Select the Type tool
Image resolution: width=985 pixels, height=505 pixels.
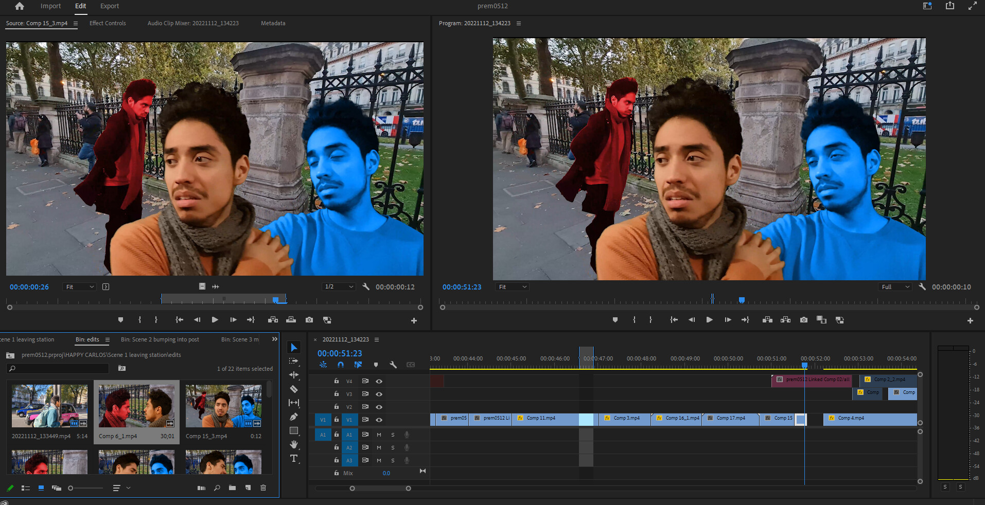pos(294,458)
